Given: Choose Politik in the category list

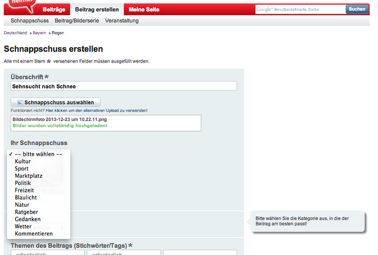Looking at the screenshot, I should (38, 183).
